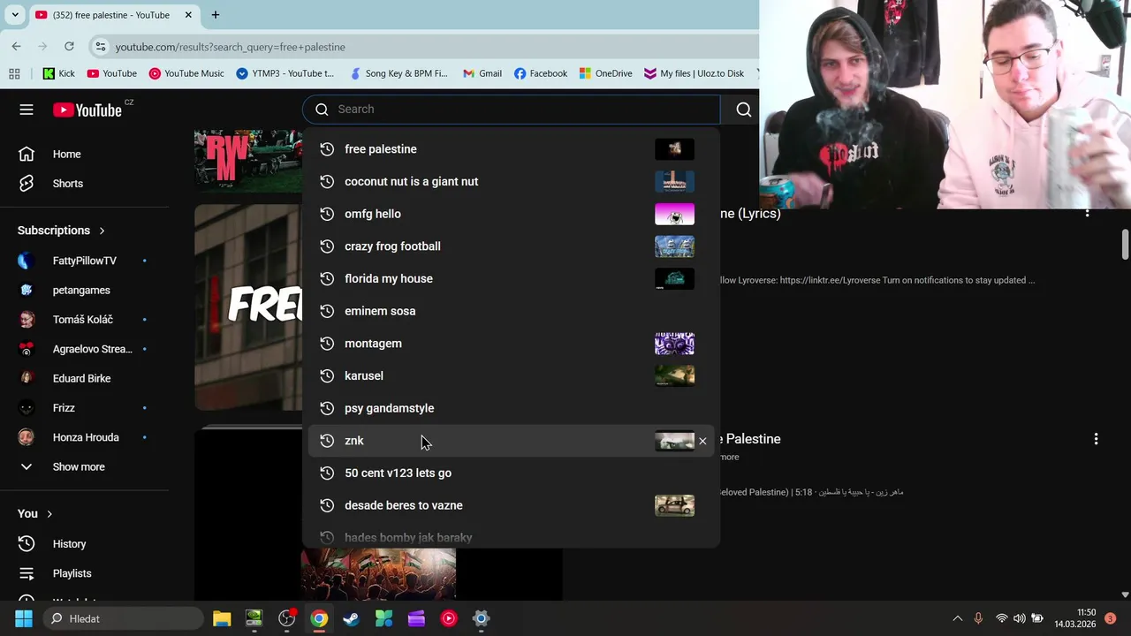Image resolution: width=1131 pixels, height=636 pixels.
Task: Click the search magnifier button
Action: (743, 110)
